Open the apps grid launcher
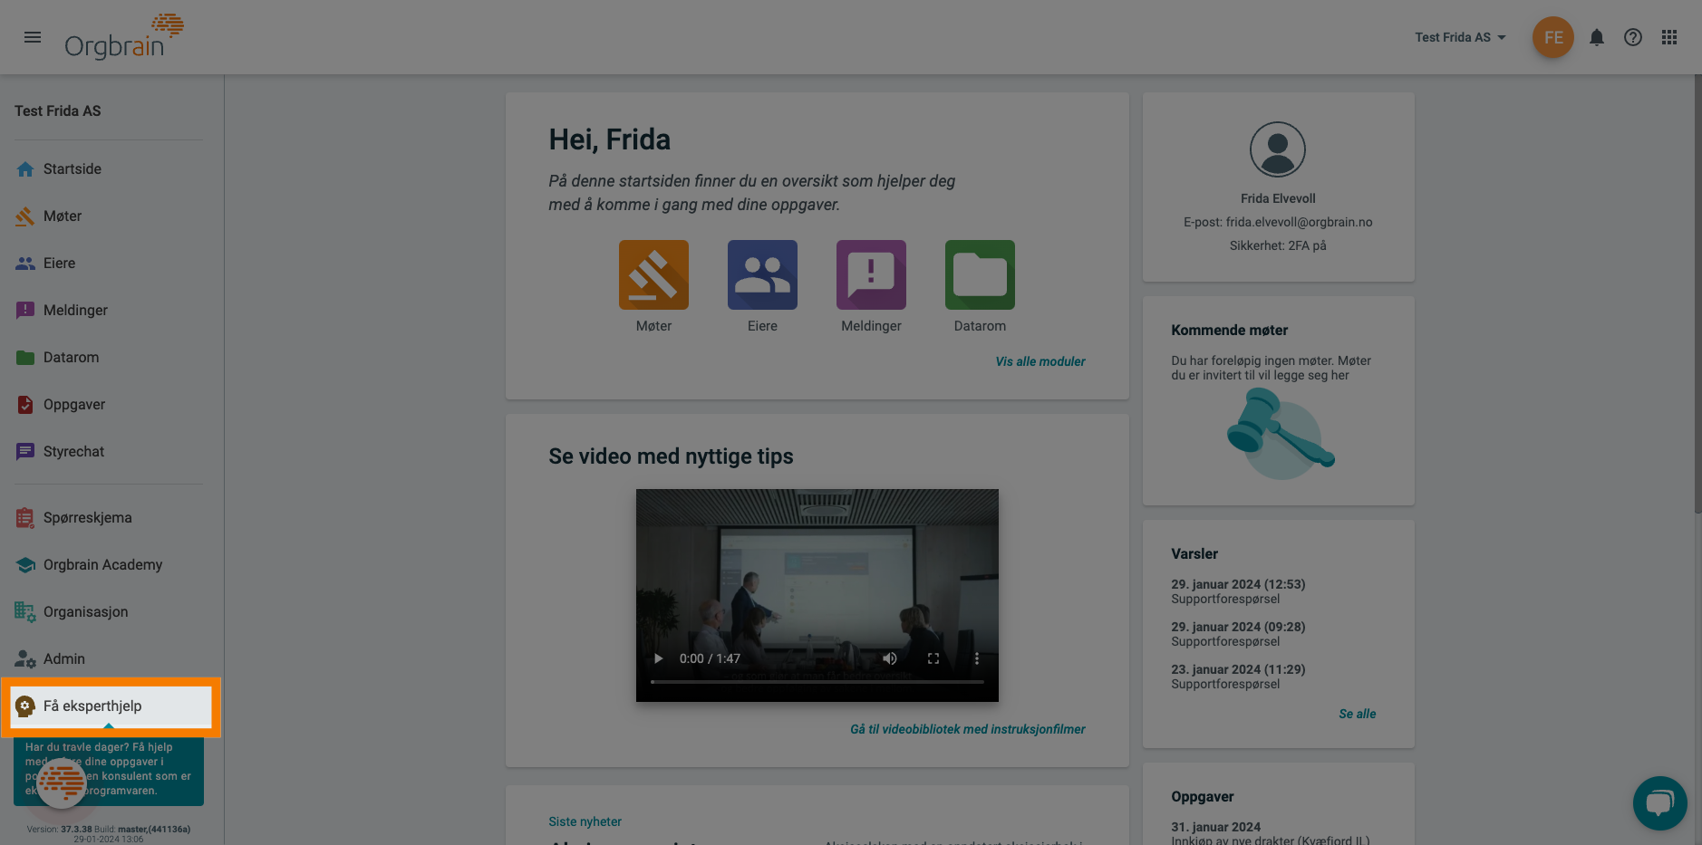1702x845 pixels. pyautogui.click(x=1668, y=37)
